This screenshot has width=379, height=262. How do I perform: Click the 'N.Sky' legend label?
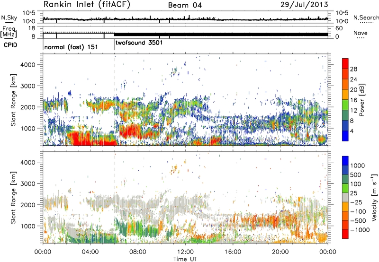[x=9, y=17]
